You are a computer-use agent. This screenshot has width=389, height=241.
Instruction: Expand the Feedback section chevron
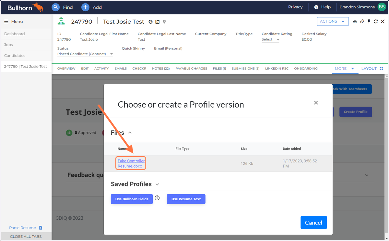point(367,175)
